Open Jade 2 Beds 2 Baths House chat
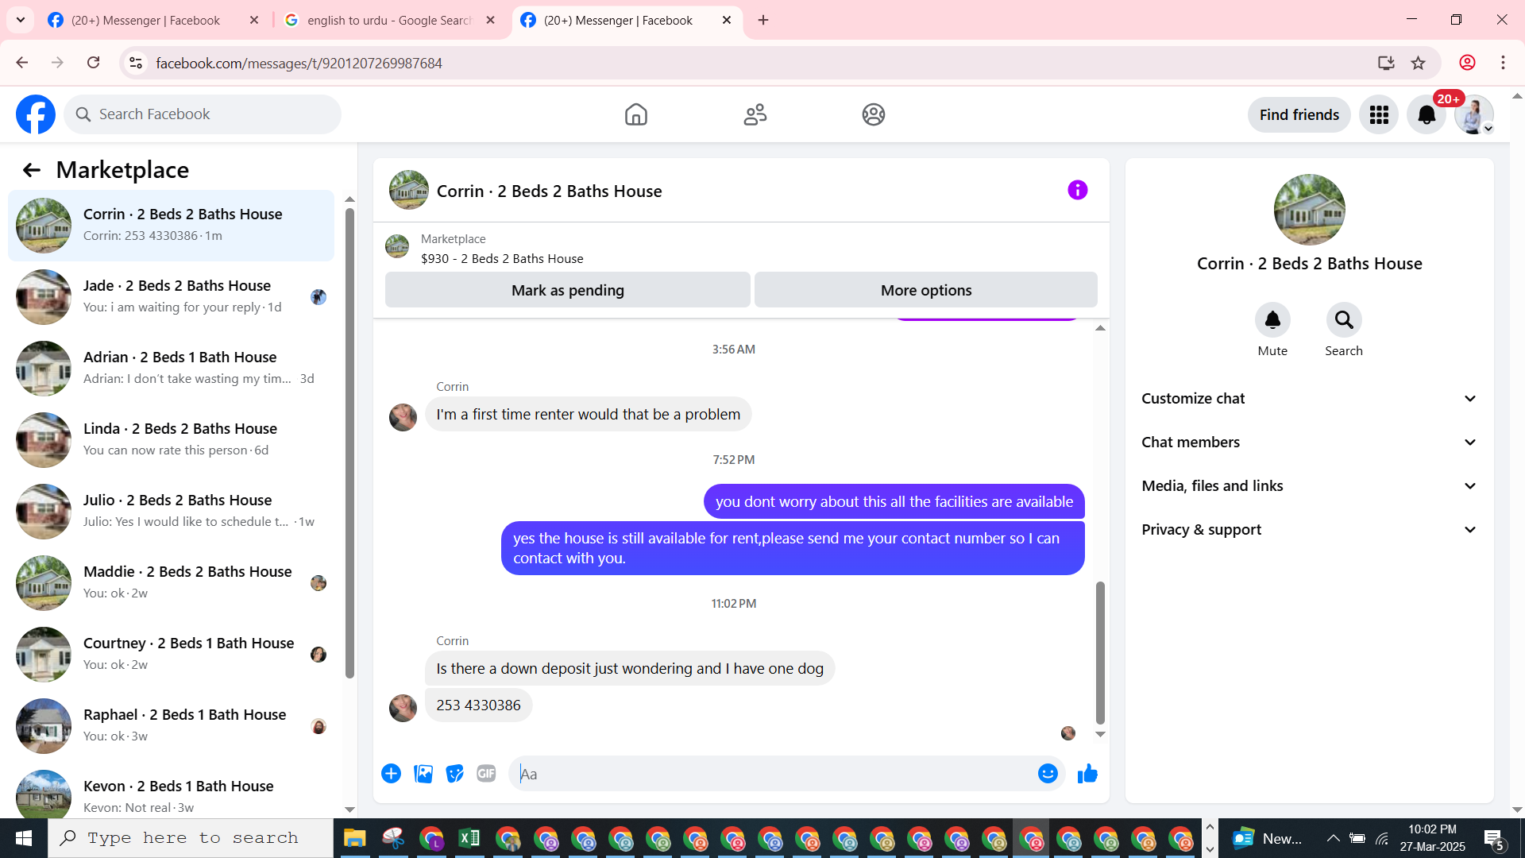The height and width of the screenshot is (858, 1525). point(171,296)
